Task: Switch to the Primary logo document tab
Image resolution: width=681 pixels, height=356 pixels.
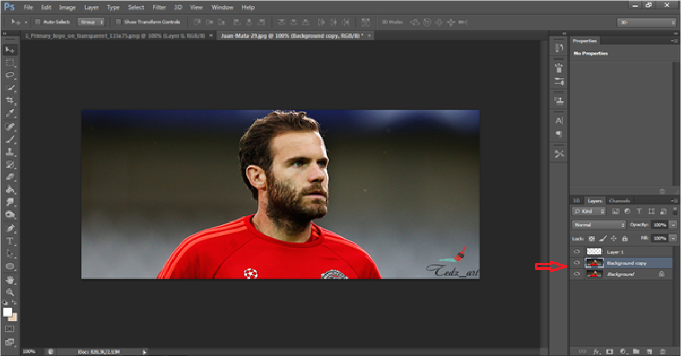Action: 114,36
